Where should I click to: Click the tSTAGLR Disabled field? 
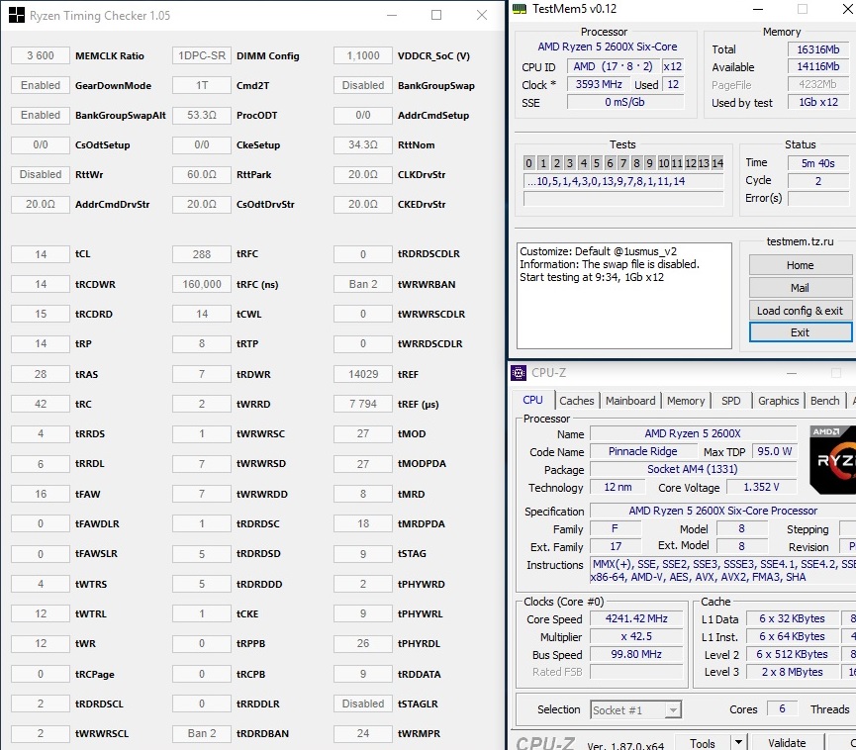point(363,704)
